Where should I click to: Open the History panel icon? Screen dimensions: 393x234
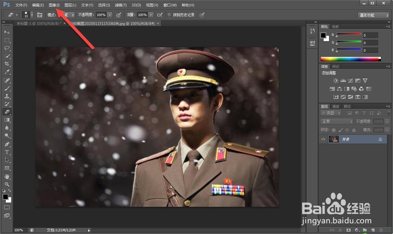coord(312,31)
